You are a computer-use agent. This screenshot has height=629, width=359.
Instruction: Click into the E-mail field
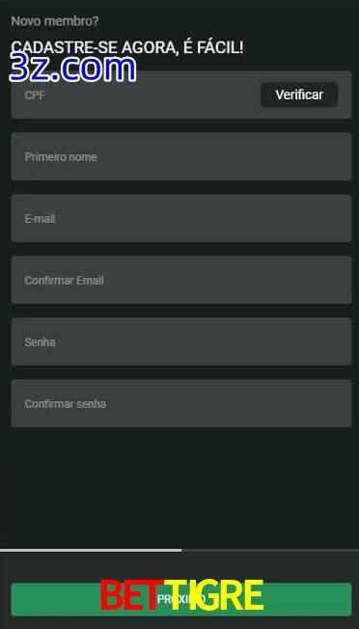[181, 218]
